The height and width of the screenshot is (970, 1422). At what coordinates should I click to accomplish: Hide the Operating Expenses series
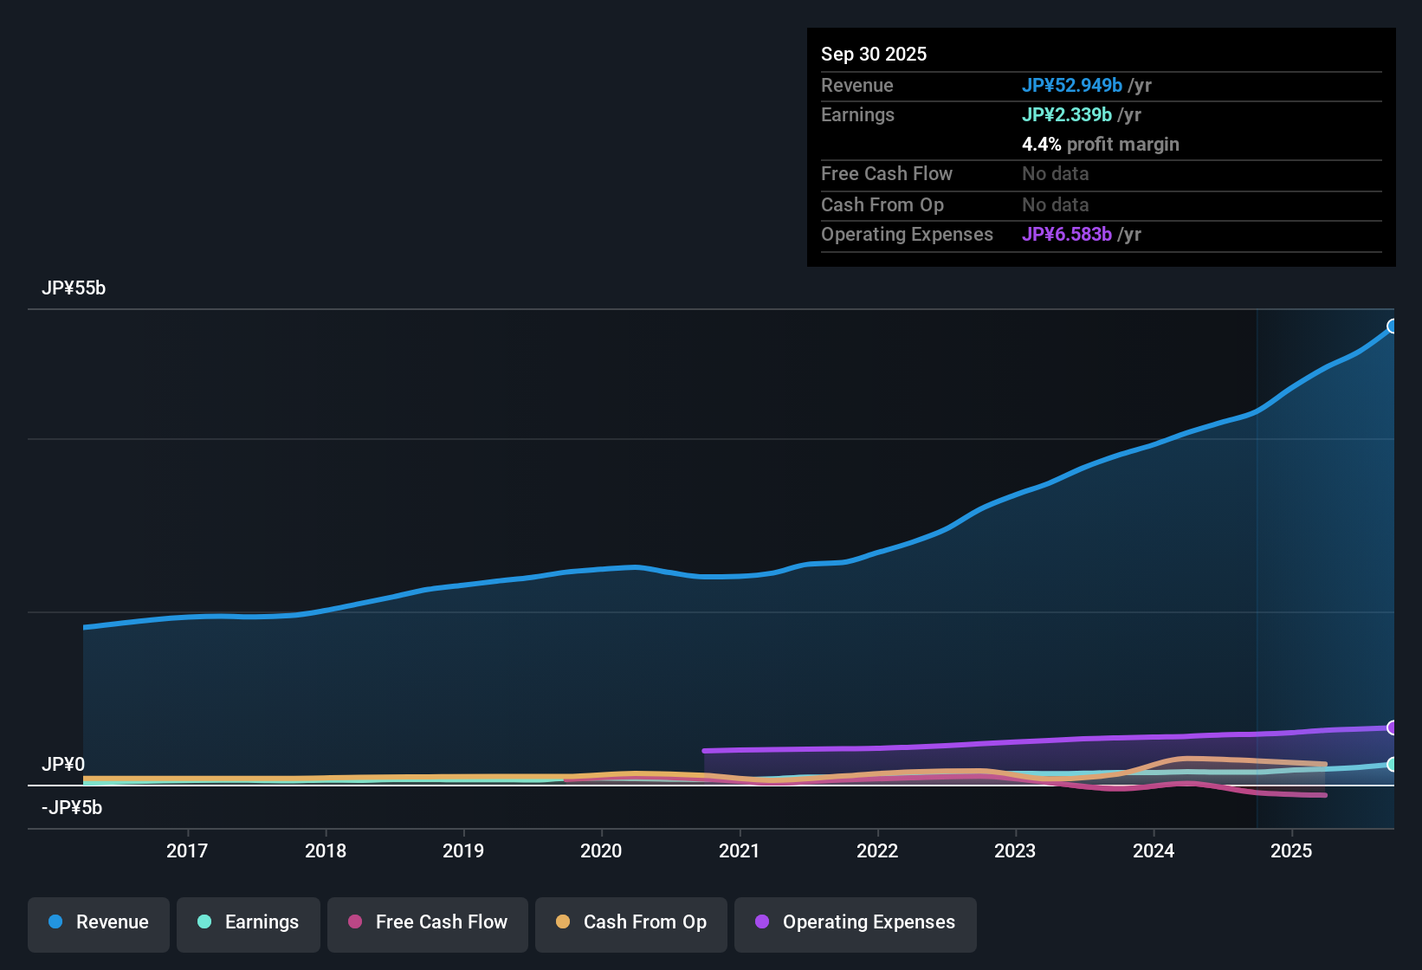coord(856,923)
